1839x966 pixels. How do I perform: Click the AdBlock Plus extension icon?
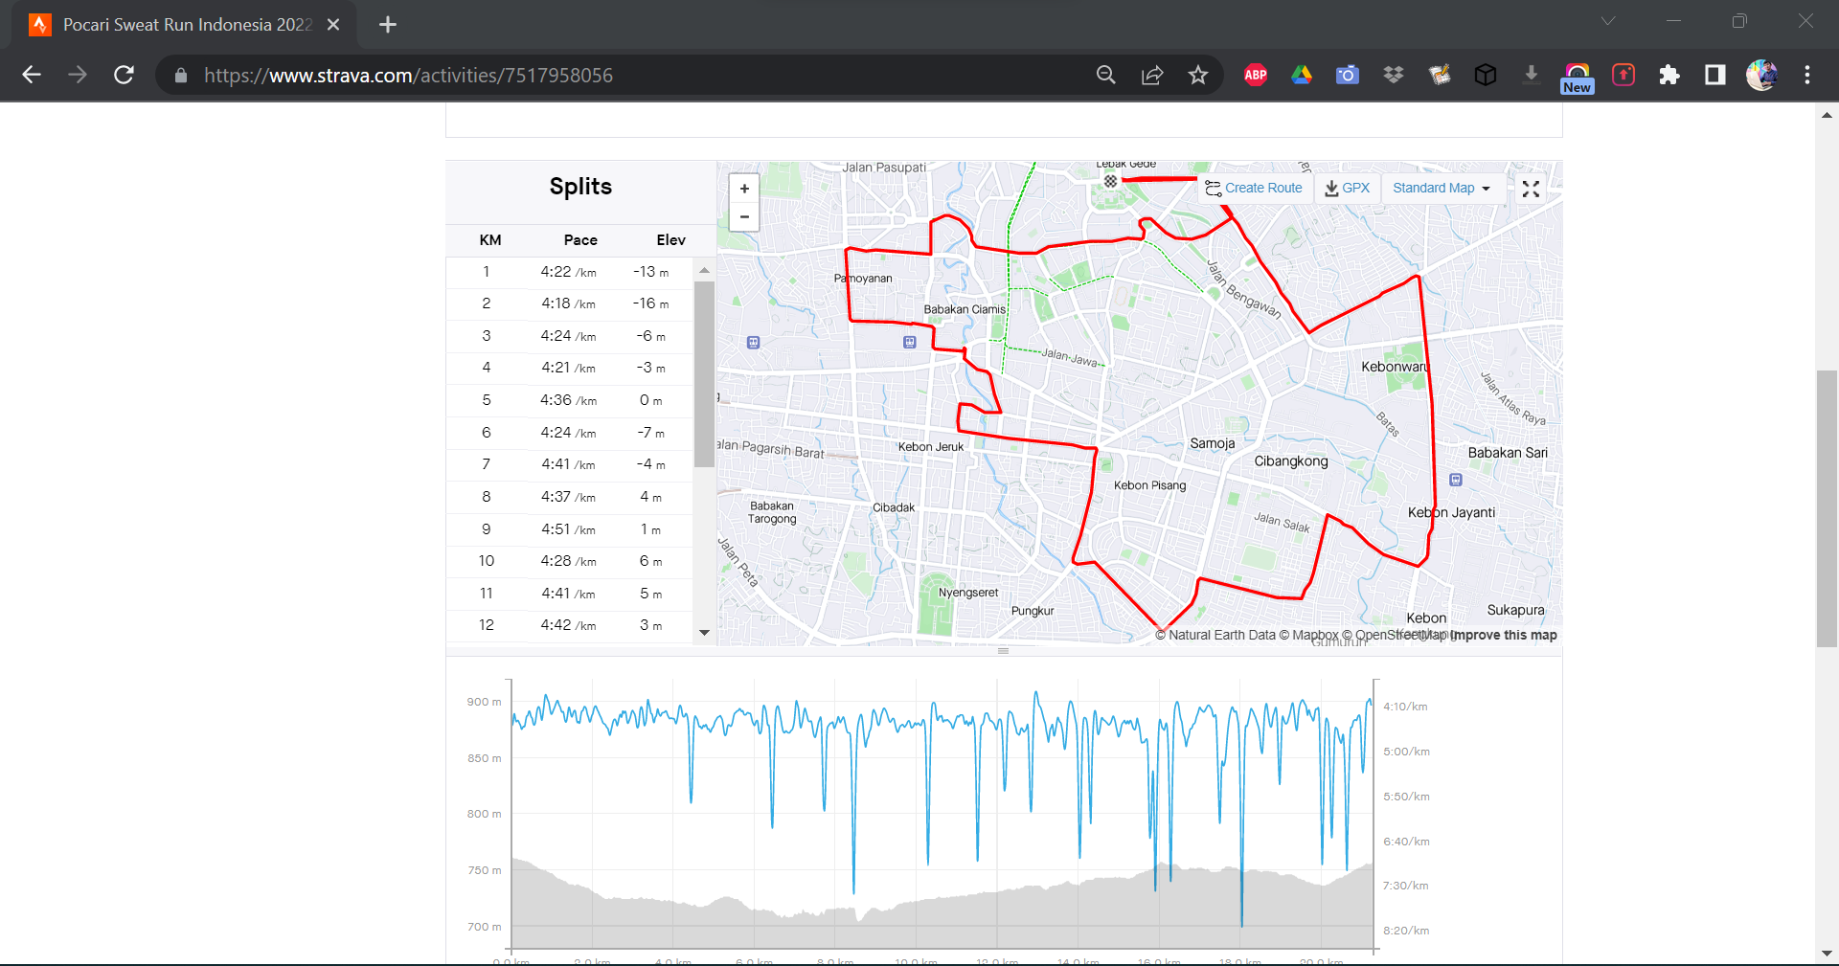coord(1255,76)
